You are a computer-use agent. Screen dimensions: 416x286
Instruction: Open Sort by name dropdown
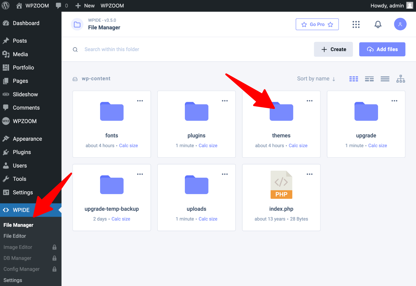pyautogui.click(x=316, y=79)
